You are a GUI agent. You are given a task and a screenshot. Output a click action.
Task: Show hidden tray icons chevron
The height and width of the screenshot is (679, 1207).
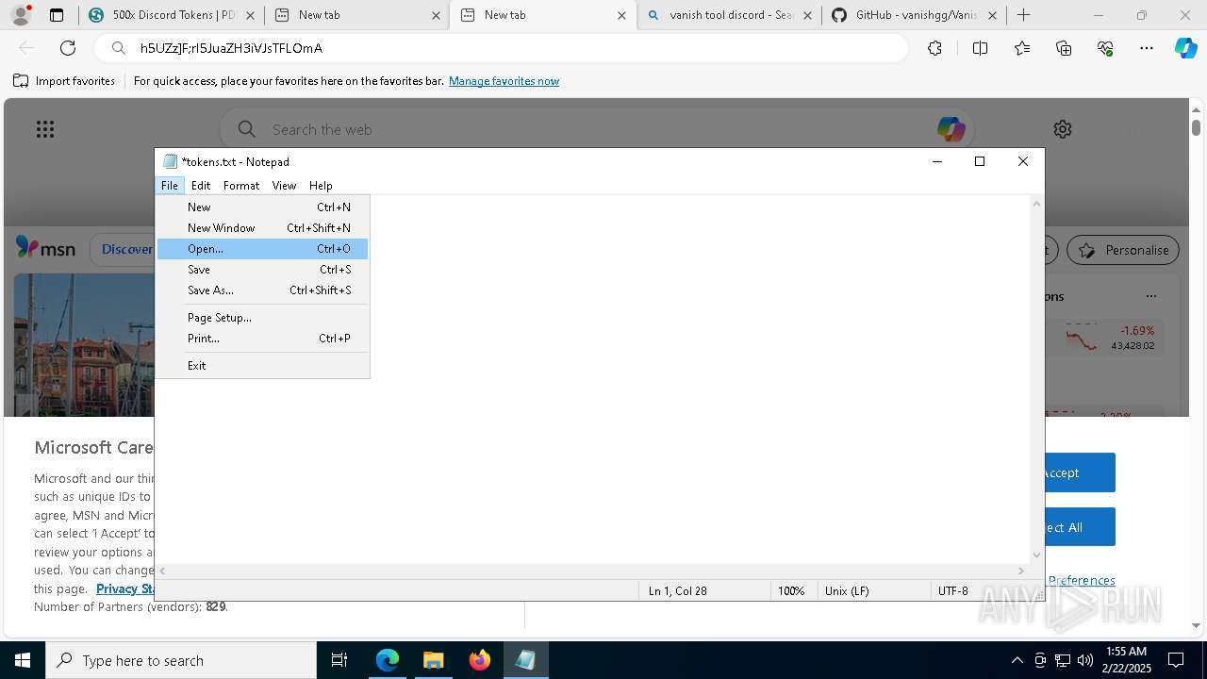pos(1017,660)
